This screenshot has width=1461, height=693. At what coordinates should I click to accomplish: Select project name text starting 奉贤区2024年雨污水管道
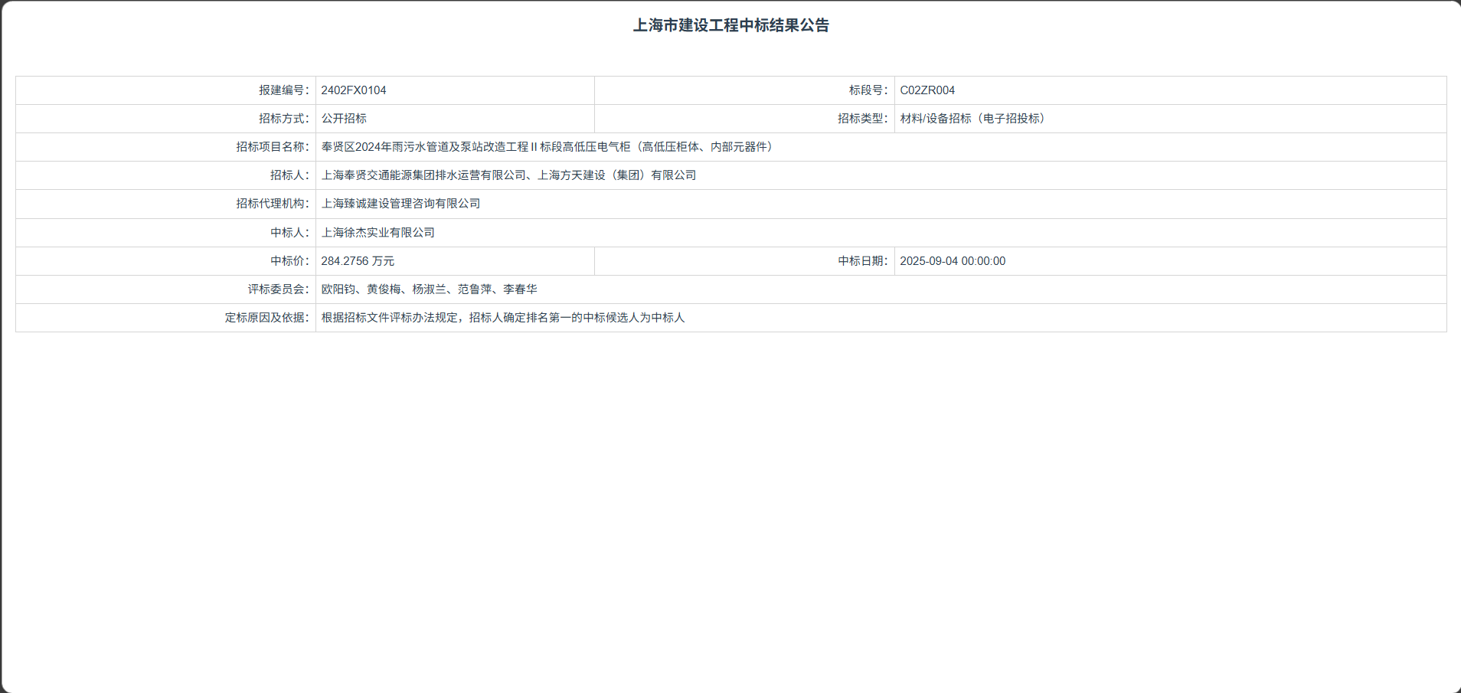(548, 147)
